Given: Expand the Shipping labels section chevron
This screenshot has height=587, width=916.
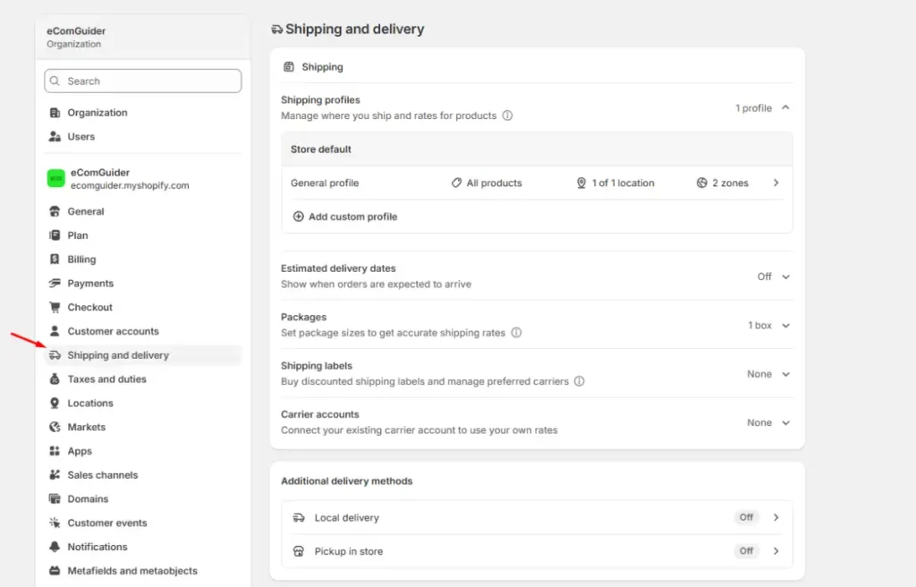Looking at the screenshot, I should click(785, 374).
